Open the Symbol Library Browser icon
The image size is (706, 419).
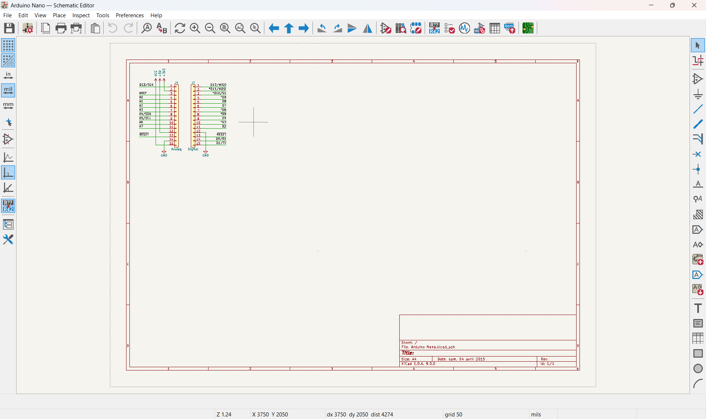(x=401, y=28)
